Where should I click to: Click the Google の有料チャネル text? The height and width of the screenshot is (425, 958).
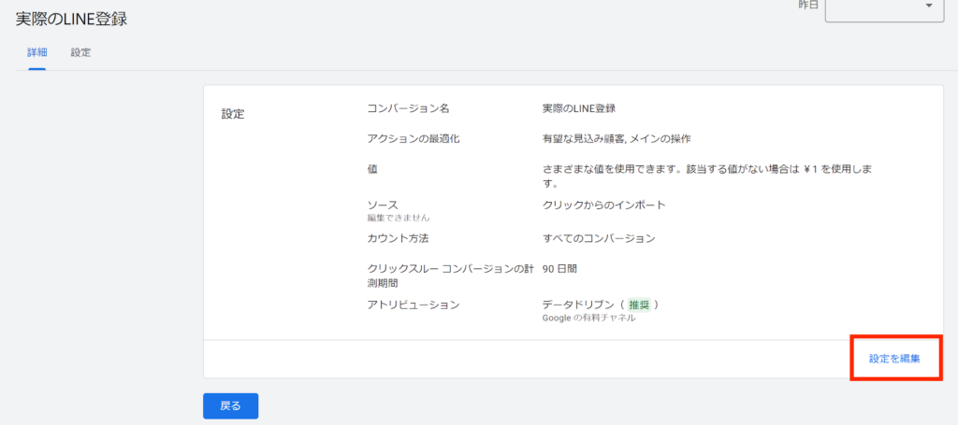coord(588,319)
